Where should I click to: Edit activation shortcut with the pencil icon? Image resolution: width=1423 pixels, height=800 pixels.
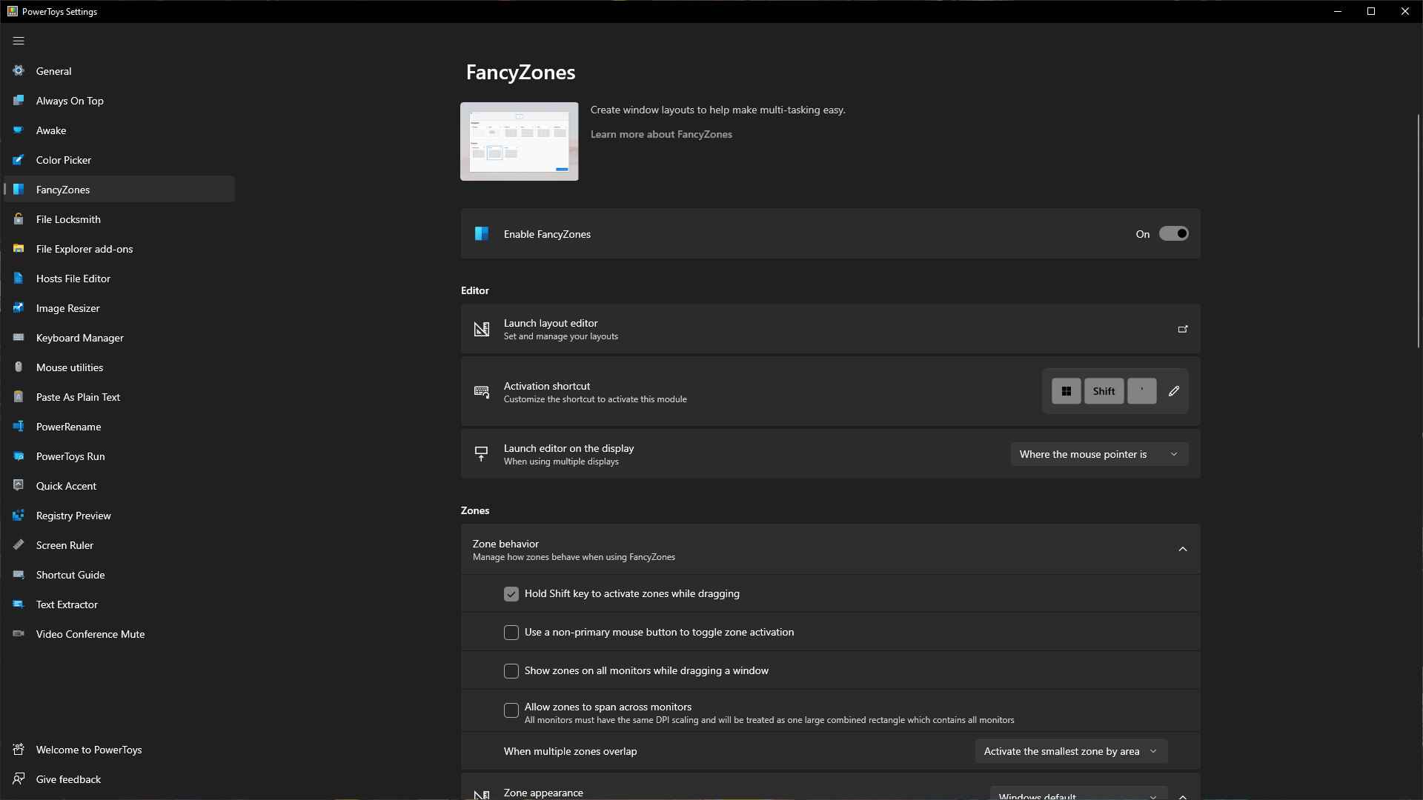(1174, 391)
